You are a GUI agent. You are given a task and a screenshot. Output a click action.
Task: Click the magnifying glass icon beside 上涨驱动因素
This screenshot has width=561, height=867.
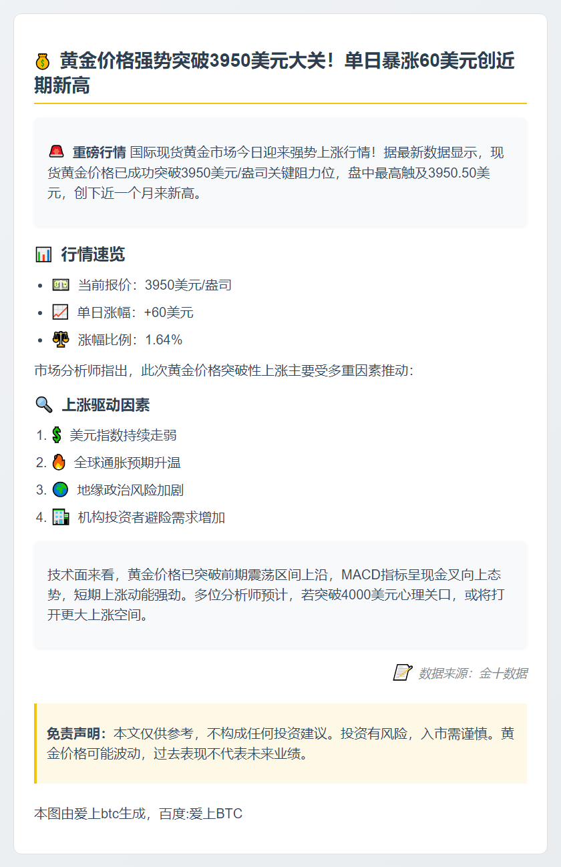43,404
